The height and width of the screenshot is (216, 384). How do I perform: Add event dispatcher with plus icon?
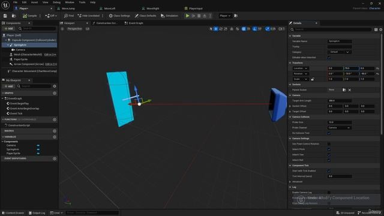click(55, 158)
